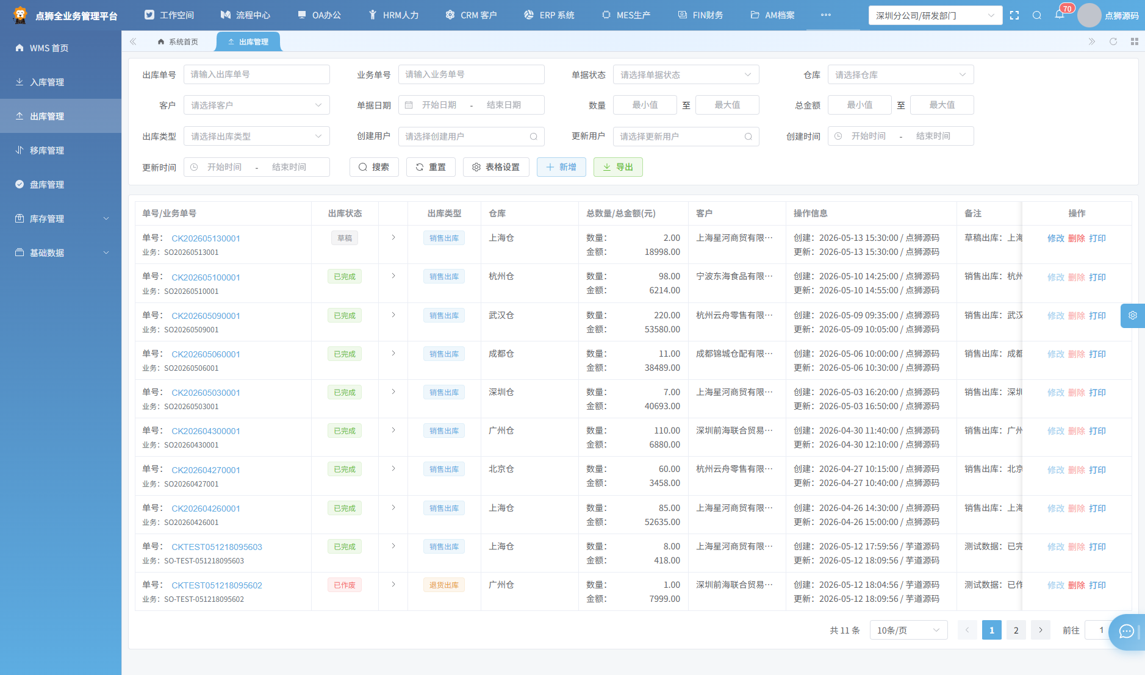Open 单据日期 calendar date picker
The image size is (1145, 675).
[472, 105]
